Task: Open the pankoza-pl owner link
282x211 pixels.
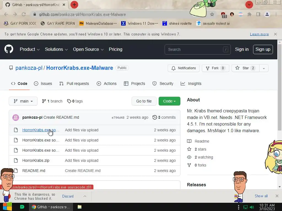Action: 29,68
